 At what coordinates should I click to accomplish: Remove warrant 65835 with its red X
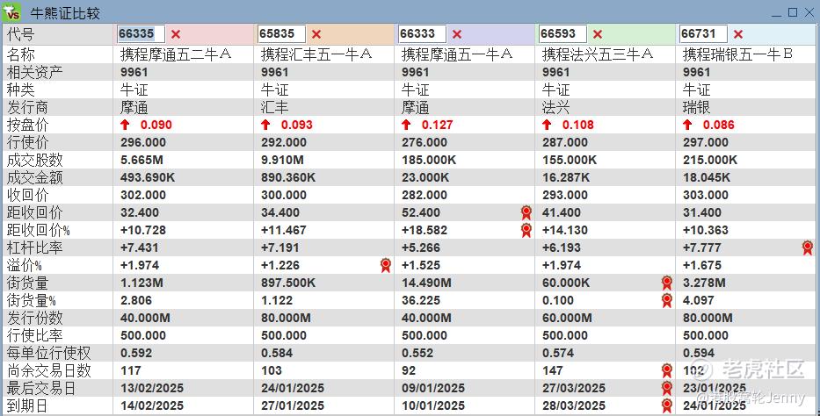pos(316,34)
